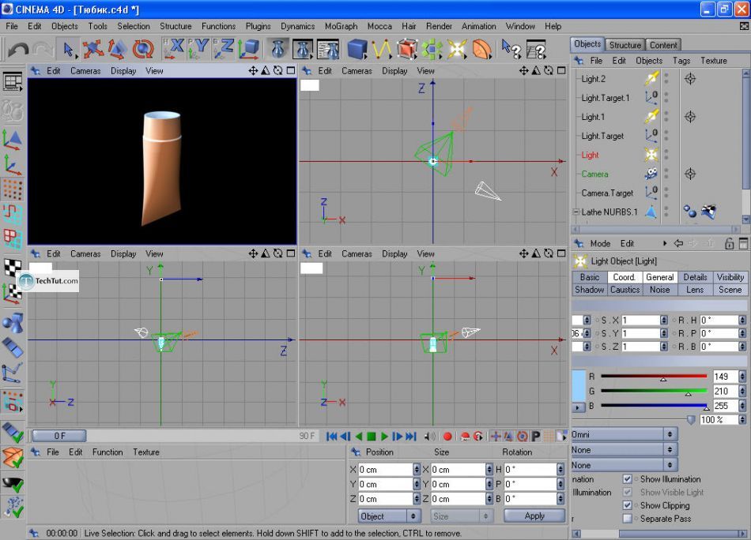751x540 pixels.
Task: Open the Caustics attribute tab button
Action: 625,290
